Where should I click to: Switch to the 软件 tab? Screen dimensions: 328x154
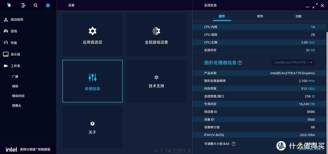click(260, 16)
